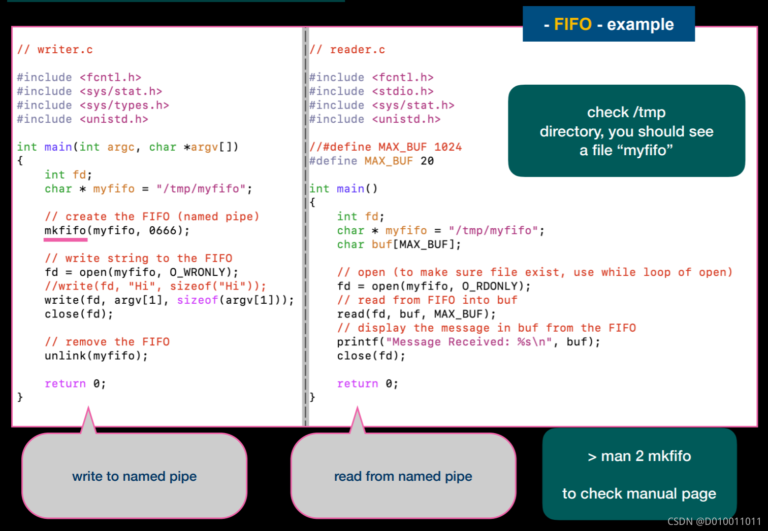Click the commented '//write(fd, "Hi"...' line

coord(155,286)
